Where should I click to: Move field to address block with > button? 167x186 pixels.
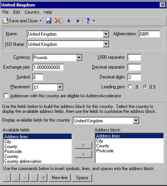(x=83, y=145)
